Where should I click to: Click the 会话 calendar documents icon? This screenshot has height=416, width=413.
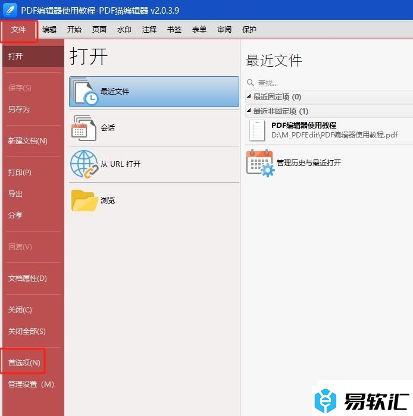coord(84,128)
